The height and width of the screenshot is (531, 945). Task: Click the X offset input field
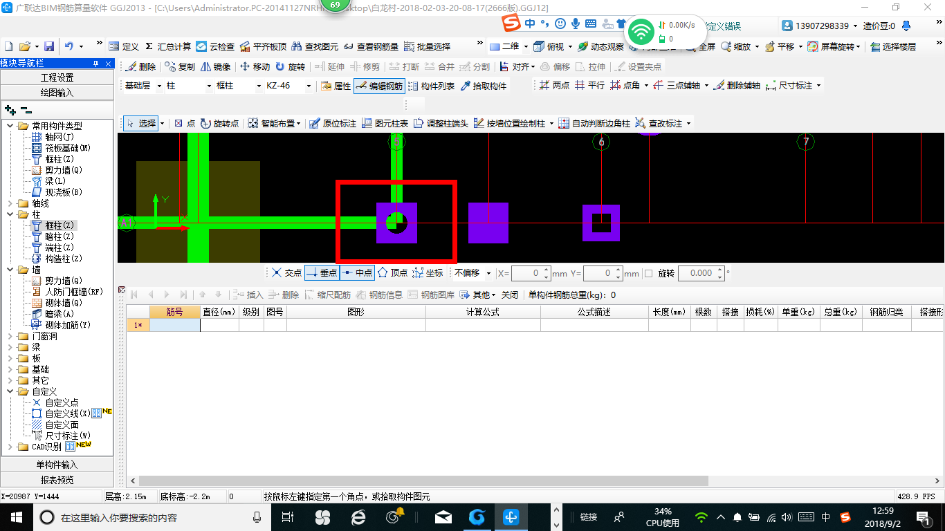pyautogui.click(x=531, y=273)
